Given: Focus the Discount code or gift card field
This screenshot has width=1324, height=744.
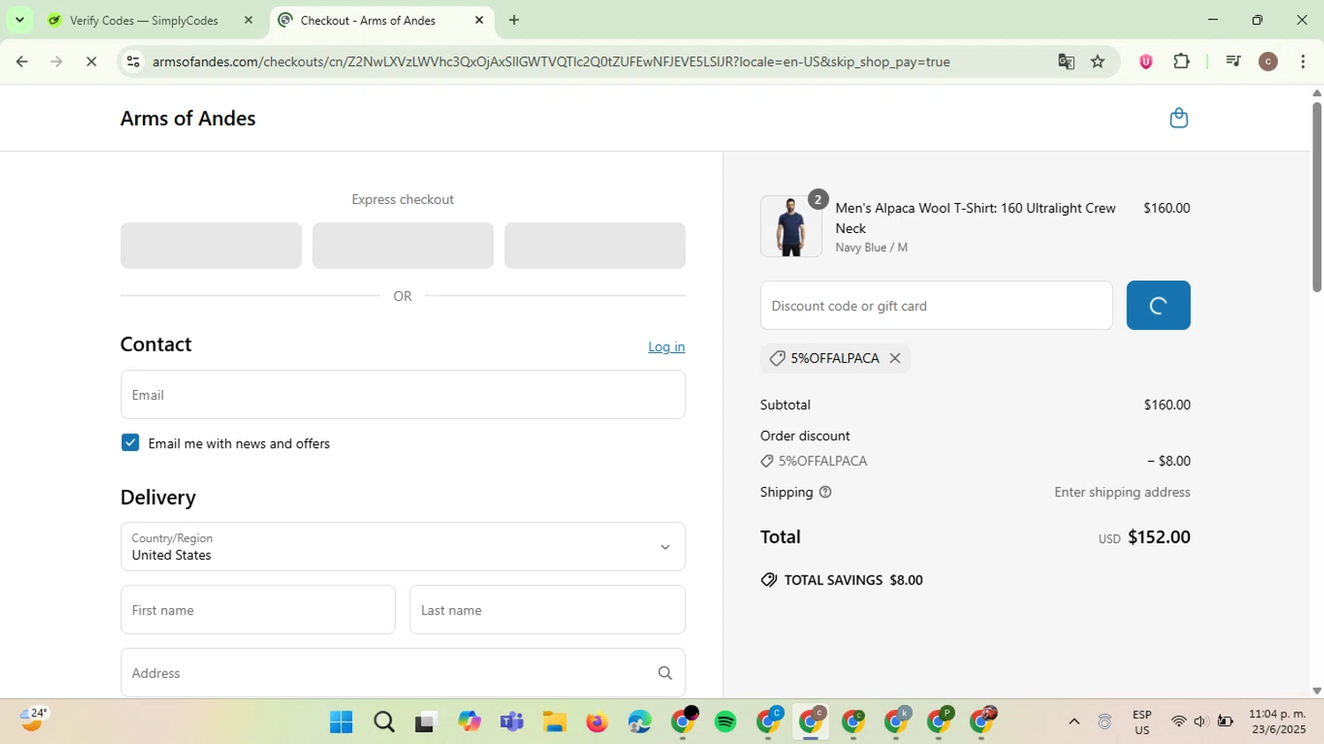Looking at the screenshot, I should coord(937,305).
